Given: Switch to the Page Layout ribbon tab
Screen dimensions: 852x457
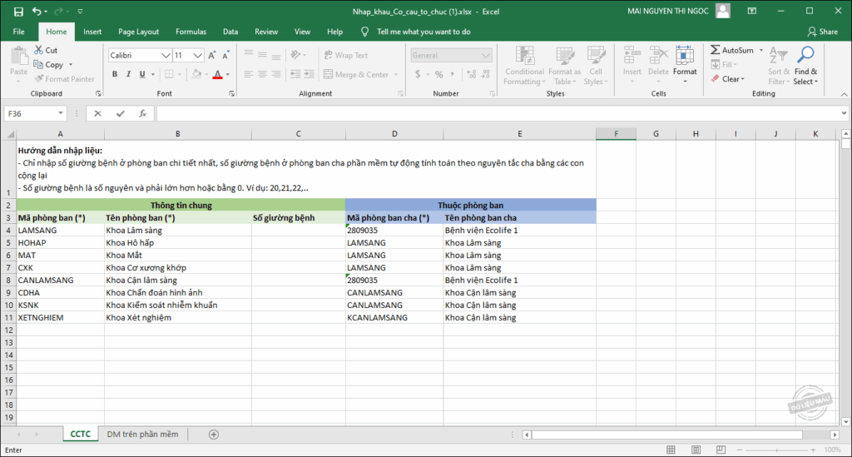Looking at the screenshot, I should (x=138, y=32).
